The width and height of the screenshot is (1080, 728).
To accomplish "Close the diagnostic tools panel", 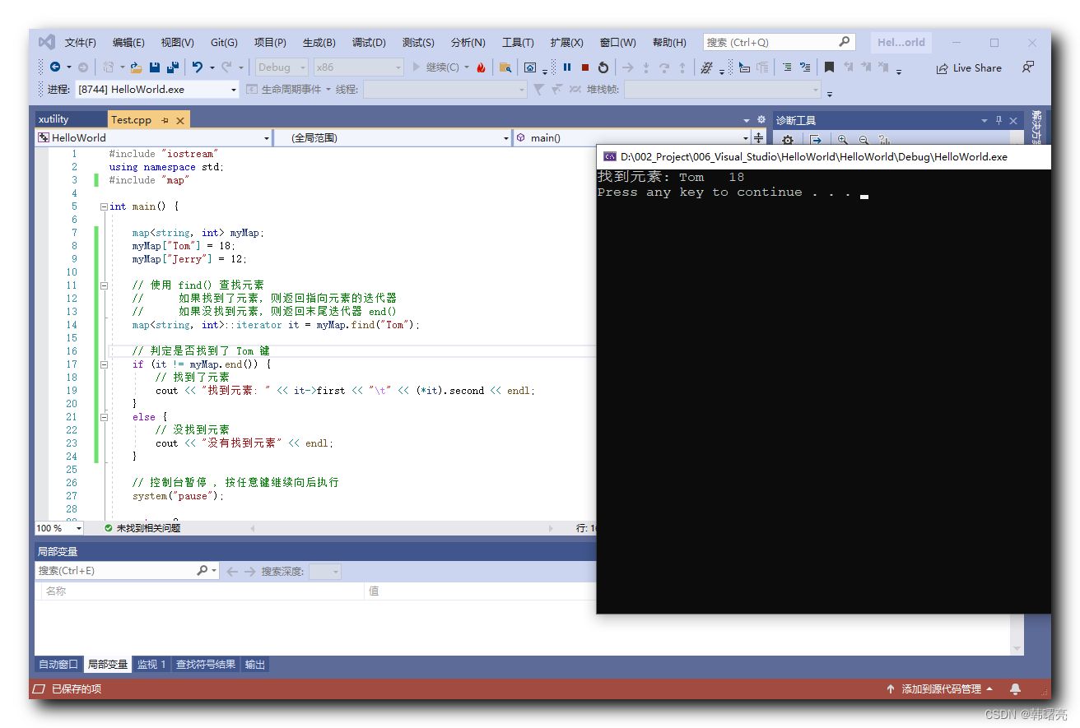I will pyautogui.click(x=1013, y=120).
